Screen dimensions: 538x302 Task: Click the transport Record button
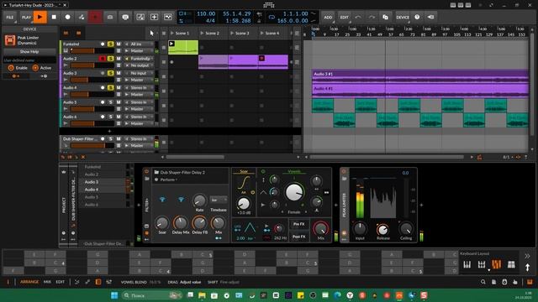click(x=67, y=17)
